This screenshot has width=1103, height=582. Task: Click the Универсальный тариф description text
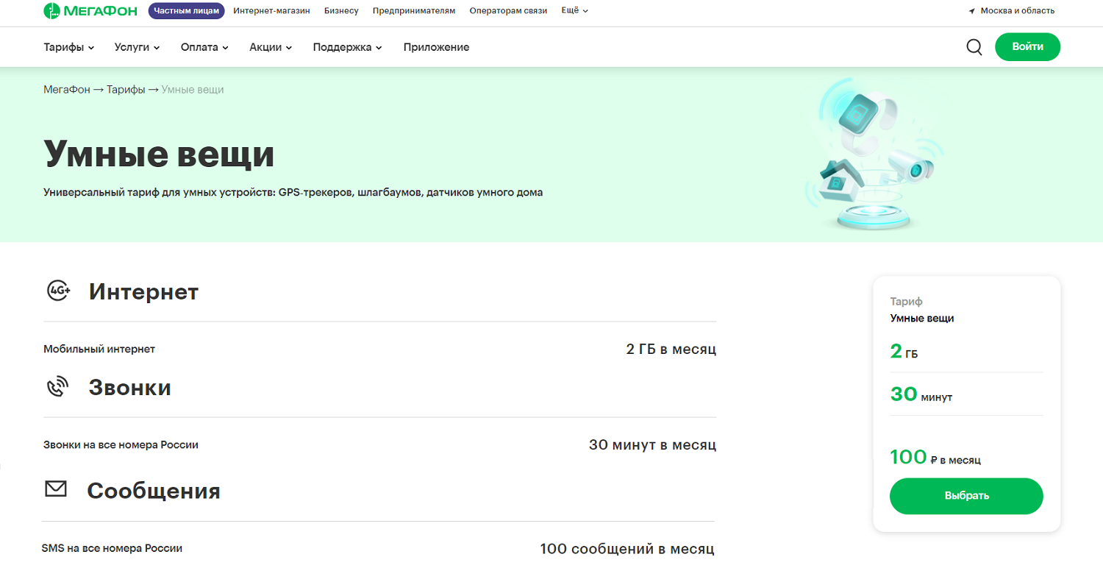(293, 193)
